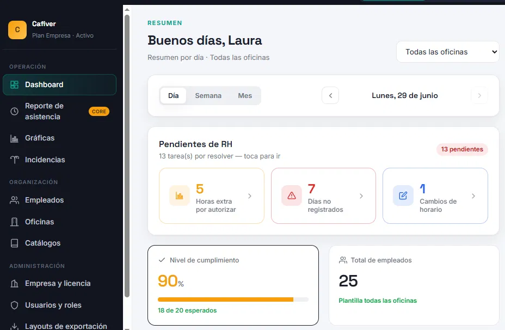This screenshot has height=330, width=505.
Task: Click the sidebar vertical scrollbar thumb
Action: click(x=127, y=156)
